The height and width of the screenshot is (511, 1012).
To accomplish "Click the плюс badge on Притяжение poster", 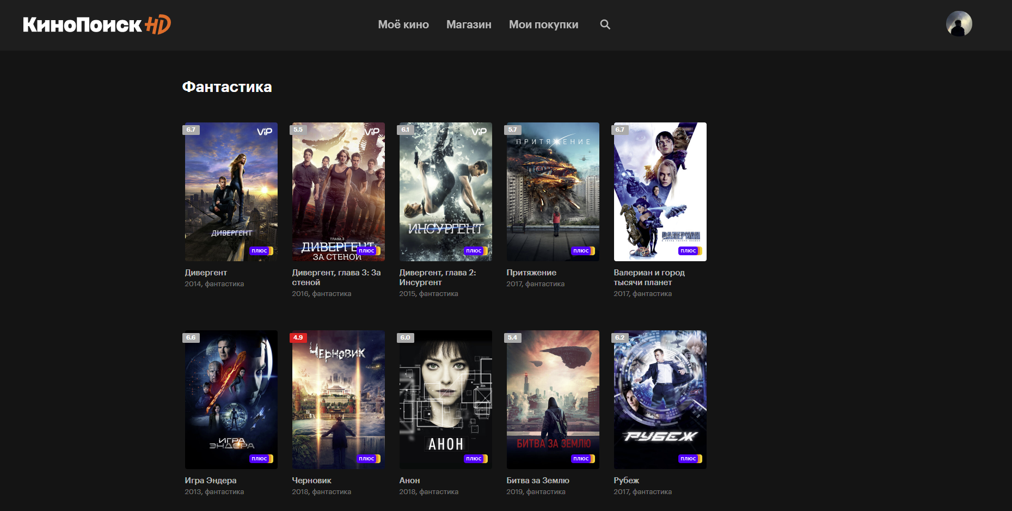I will tap(583, 251).
